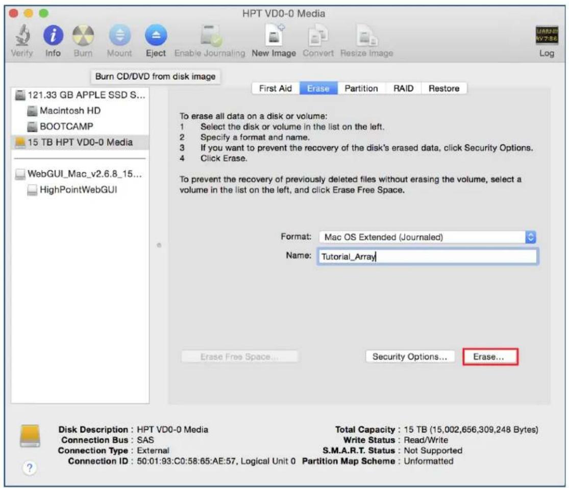This screenshot has width=569, height=488.
Task: Click the Burn toolbar icon
Action: point(83,36)
